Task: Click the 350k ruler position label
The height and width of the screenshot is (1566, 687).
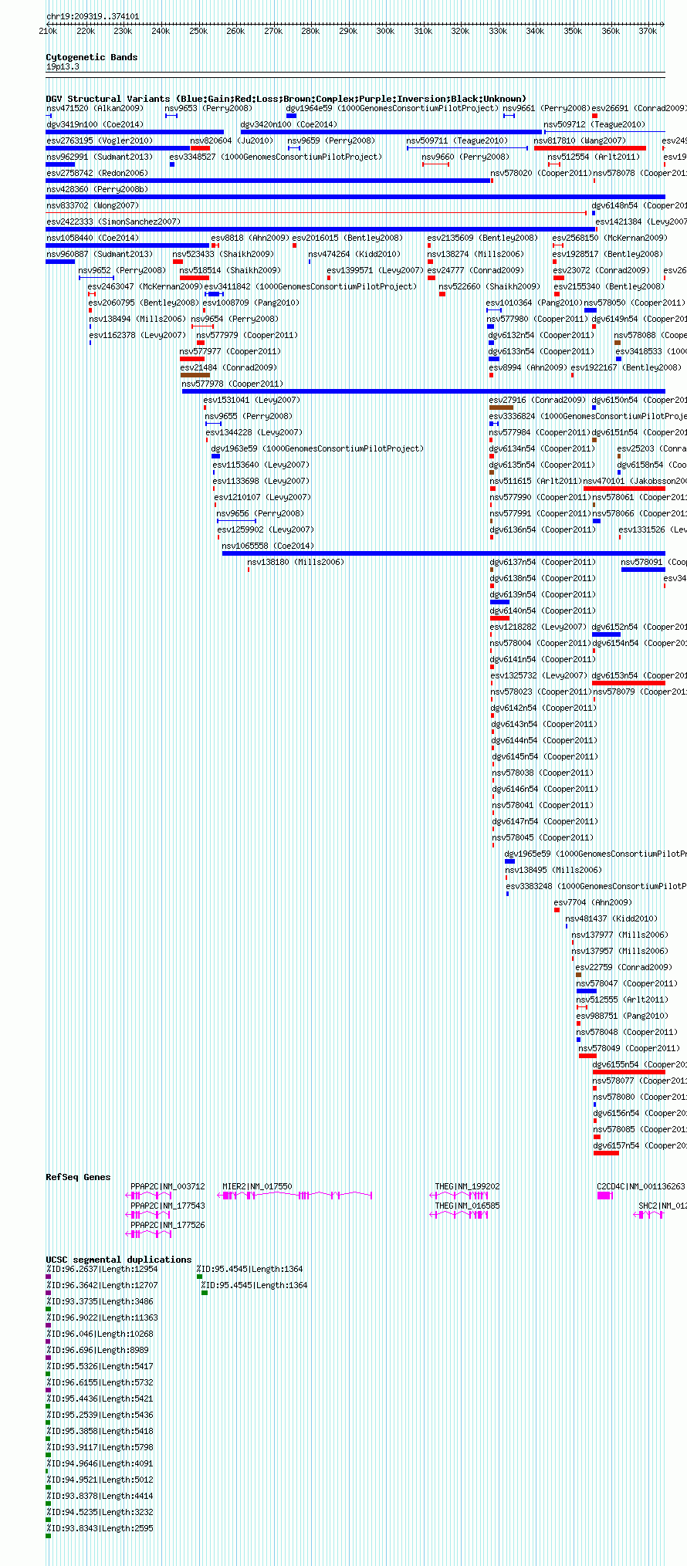Action: click(x=573, y=31)
